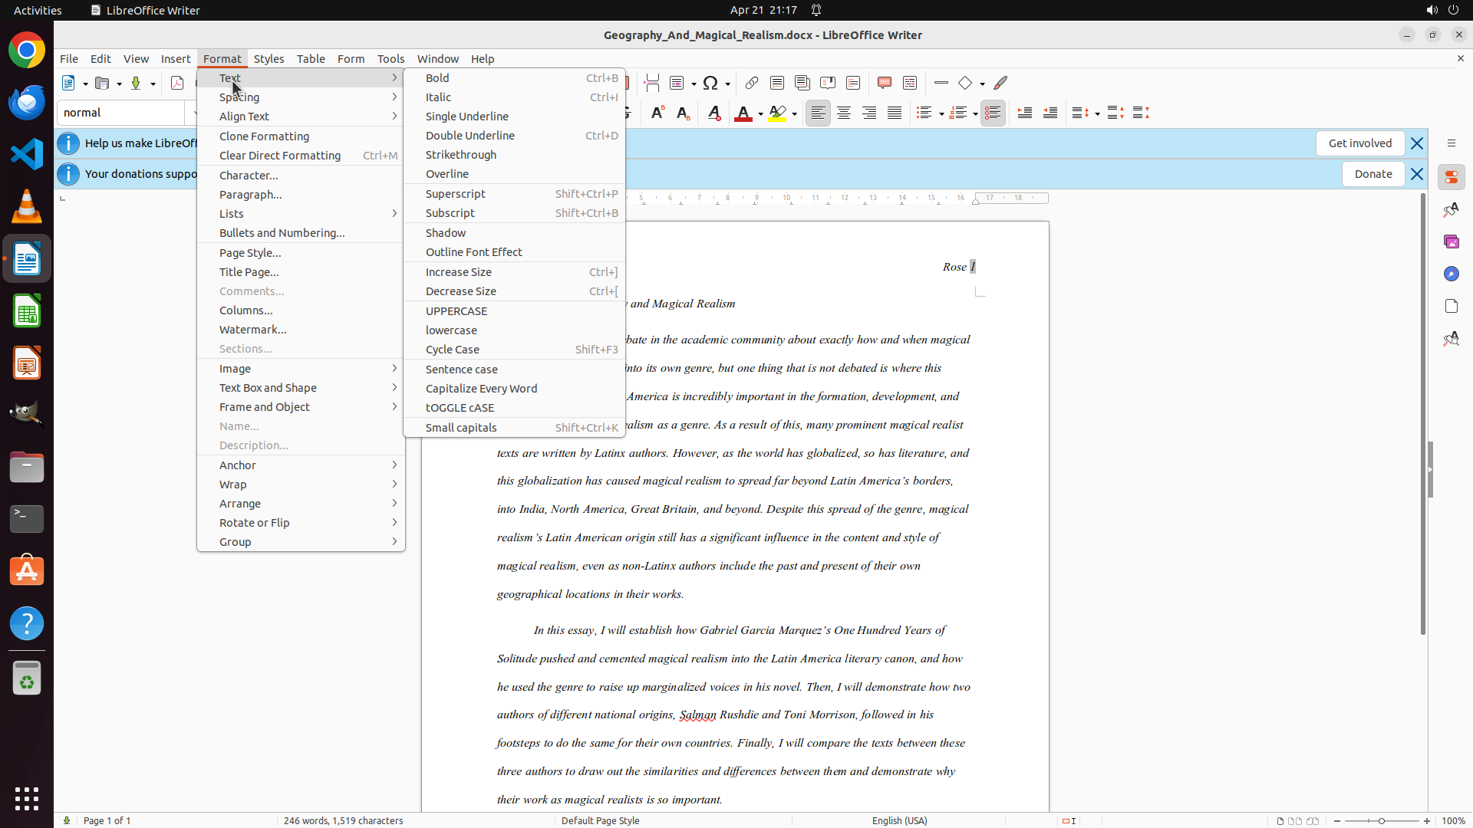Open the Gallery icon in sidebar

[1451, 242]
